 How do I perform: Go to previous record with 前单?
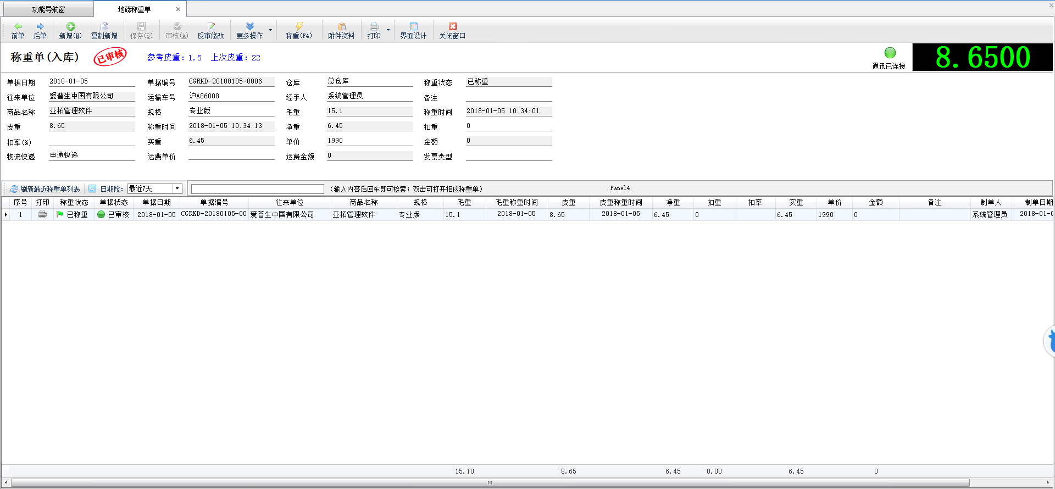point(18,31)
